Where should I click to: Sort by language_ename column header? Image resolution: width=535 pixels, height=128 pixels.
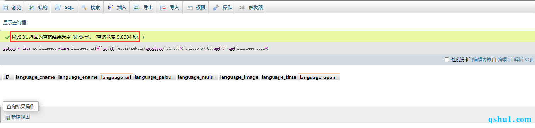click(78, 77)
